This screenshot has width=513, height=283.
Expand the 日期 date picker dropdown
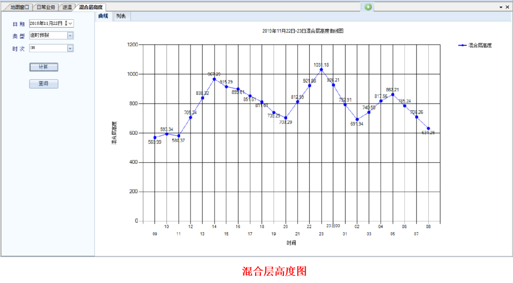(x=71, y=24)
